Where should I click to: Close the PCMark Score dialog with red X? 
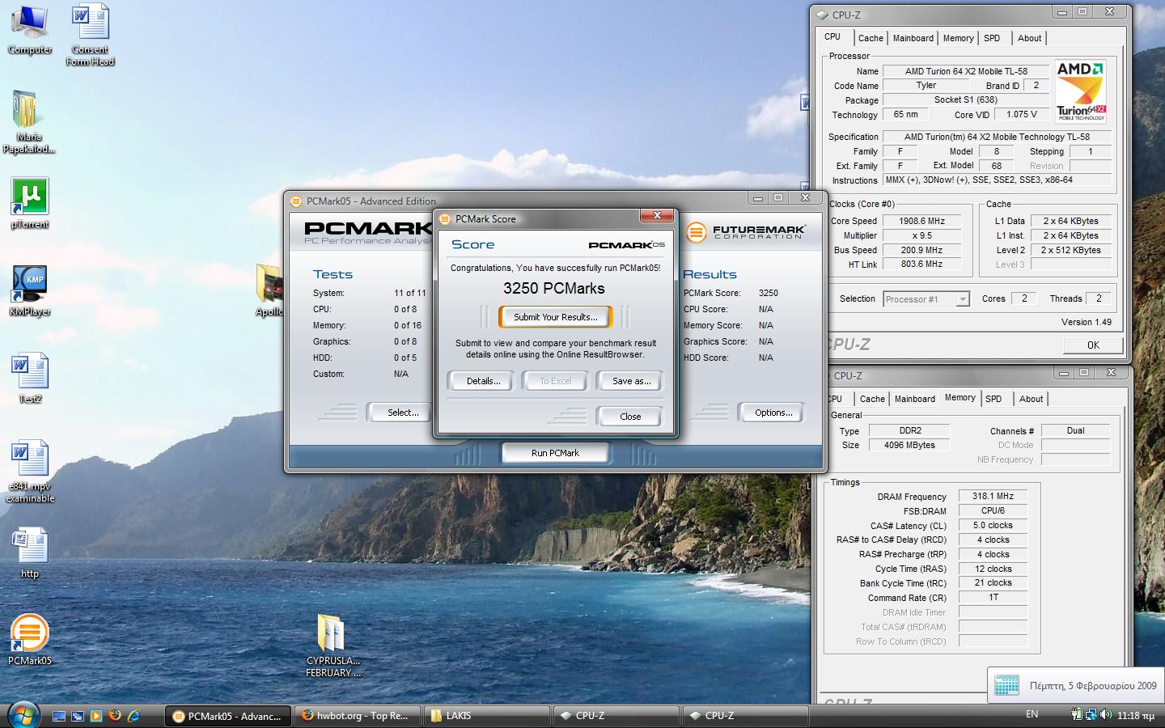click(657, 216)
